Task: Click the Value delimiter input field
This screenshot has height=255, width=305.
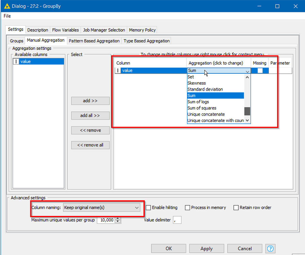Action: (x=177, y=220)
